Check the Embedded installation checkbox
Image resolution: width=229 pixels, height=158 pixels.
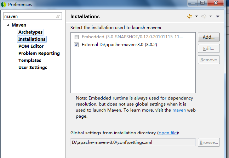(x=76, y=37)
